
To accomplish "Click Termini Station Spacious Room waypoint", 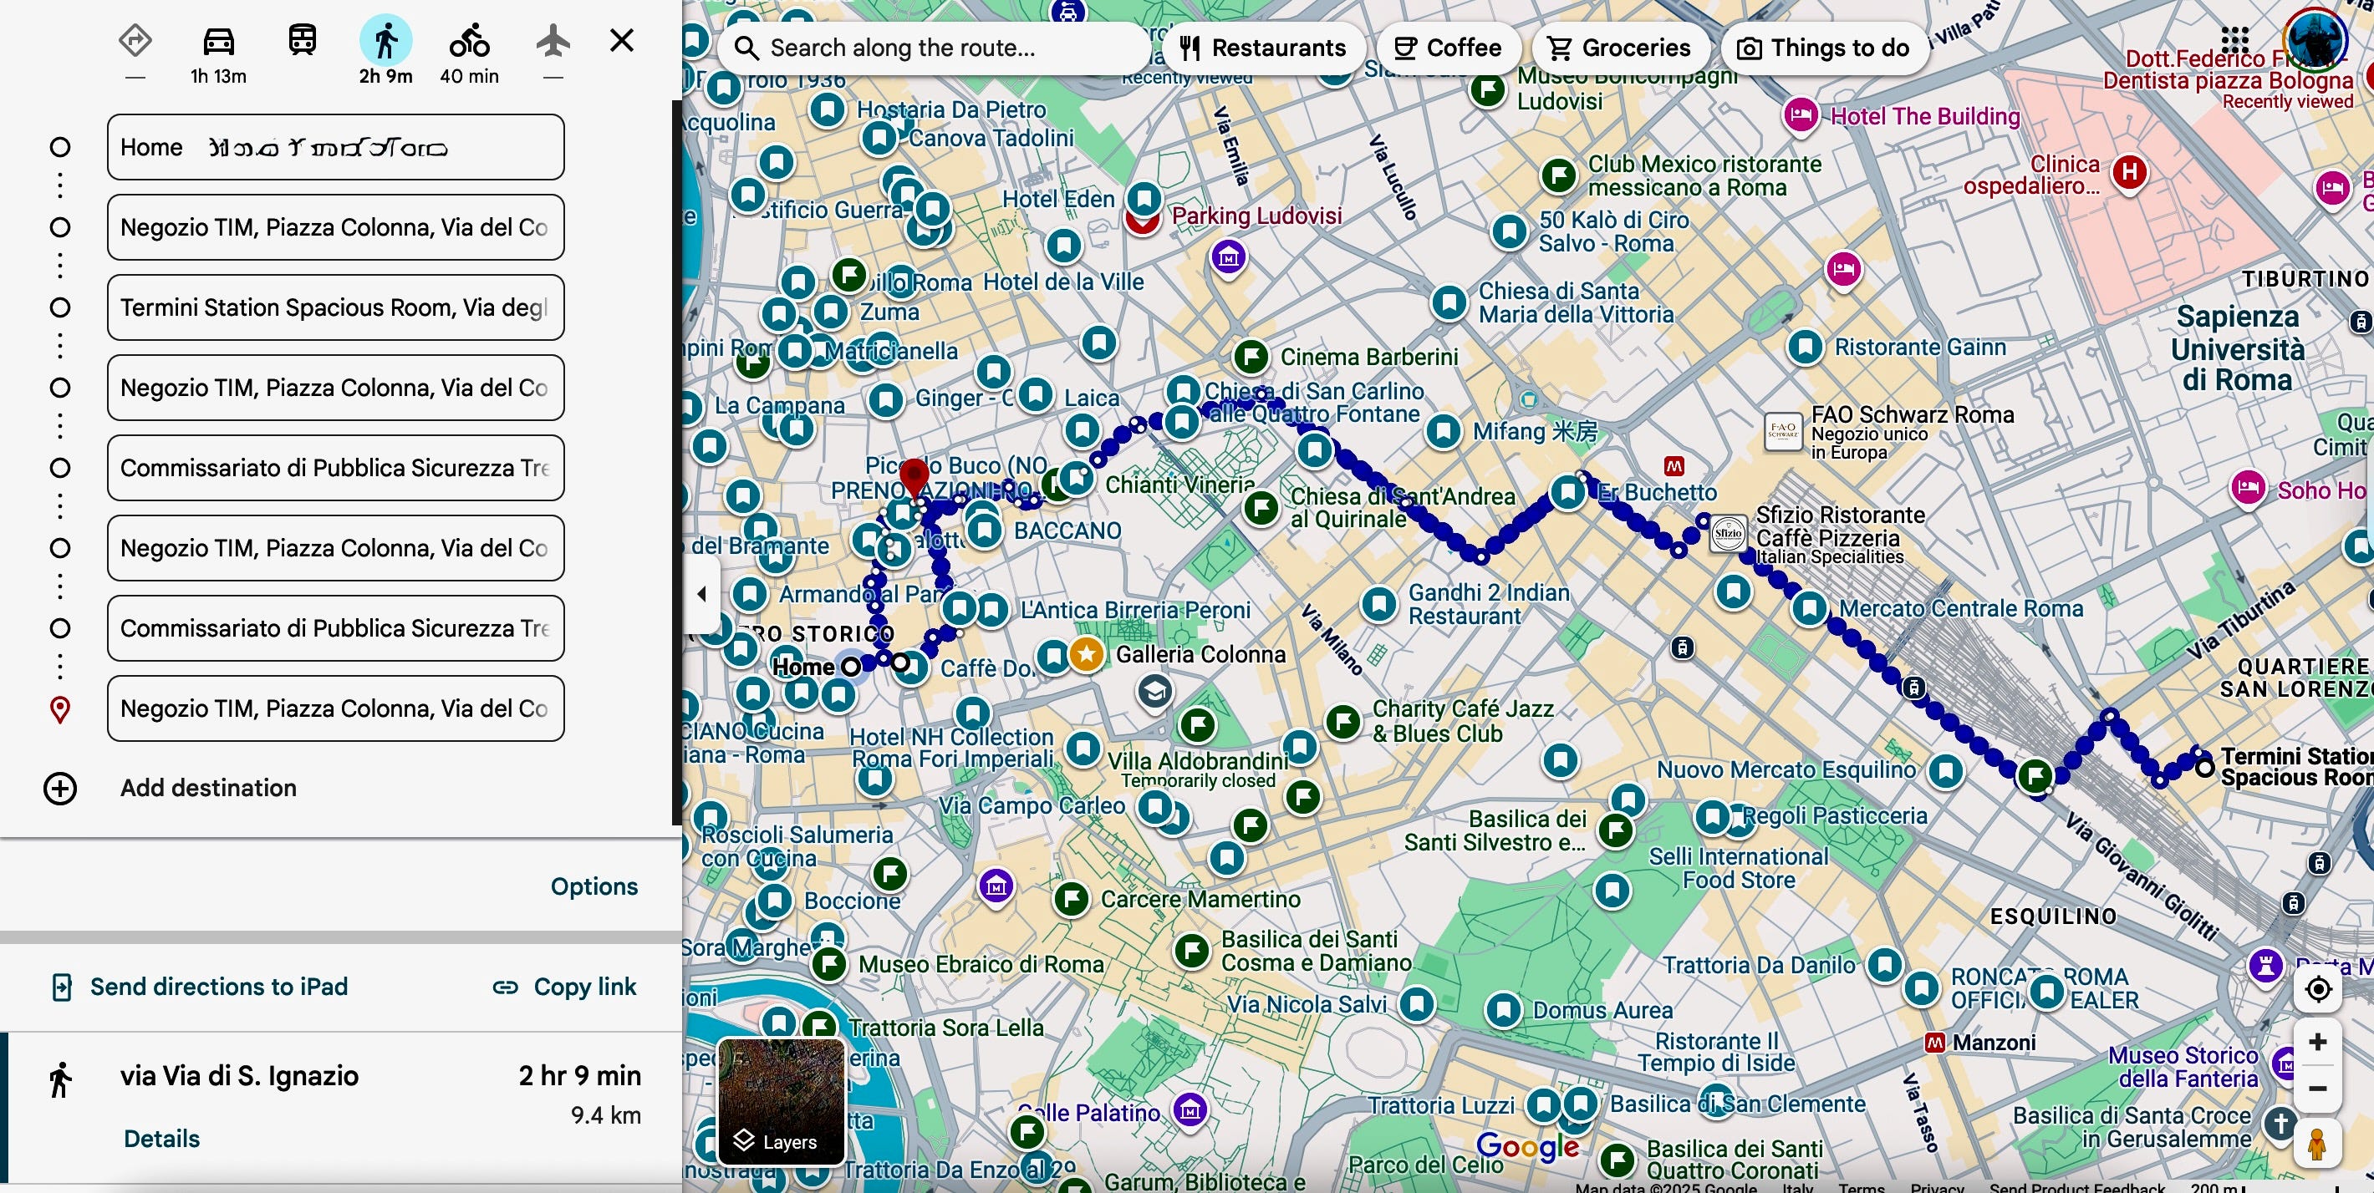I will coord(2203,768).
